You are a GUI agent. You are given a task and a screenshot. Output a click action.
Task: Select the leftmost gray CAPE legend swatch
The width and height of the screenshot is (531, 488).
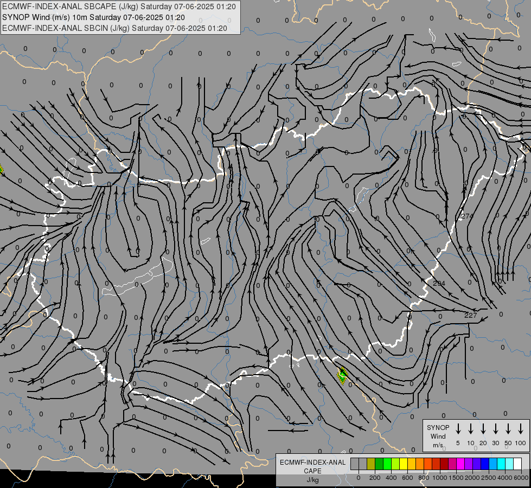click(355, 464)
